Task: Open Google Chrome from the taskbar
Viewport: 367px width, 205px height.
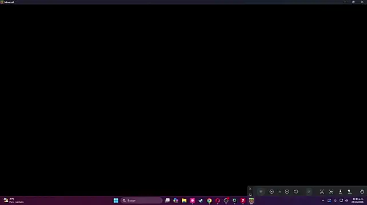Action: click(209, 200)
